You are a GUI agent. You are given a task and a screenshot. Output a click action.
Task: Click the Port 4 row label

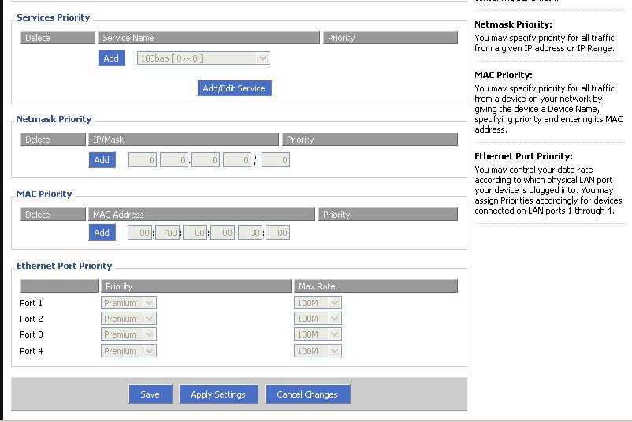(x=31, y=351)
